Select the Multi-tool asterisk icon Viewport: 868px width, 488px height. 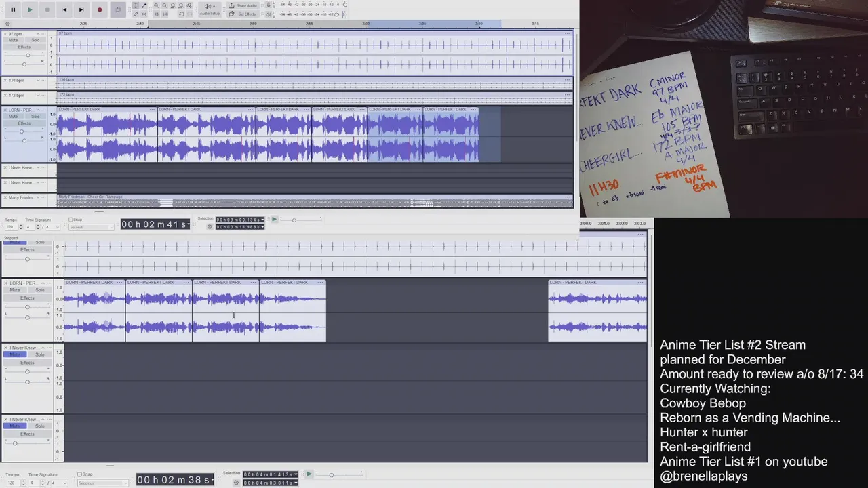click(x=144, y=14)
